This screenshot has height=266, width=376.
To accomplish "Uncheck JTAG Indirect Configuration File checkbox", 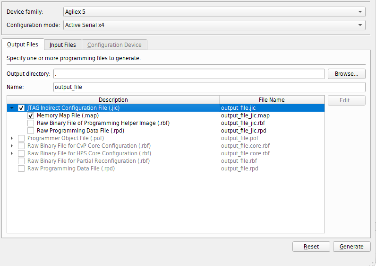I will point(21,108).
